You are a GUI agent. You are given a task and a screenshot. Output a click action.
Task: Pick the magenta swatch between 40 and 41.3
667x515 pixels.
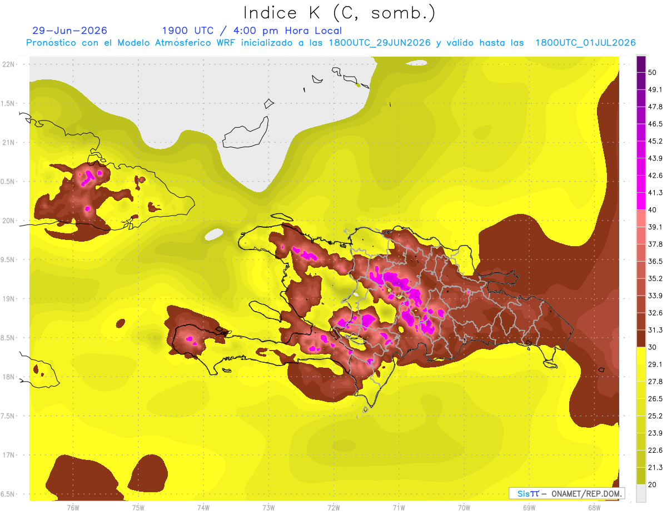pyautogui.click(x=641, y=201)
